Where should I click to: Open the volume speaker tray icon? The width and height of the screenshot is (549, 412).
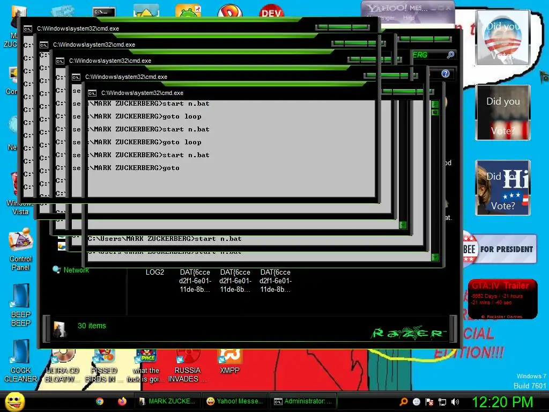tap(455, 402)
